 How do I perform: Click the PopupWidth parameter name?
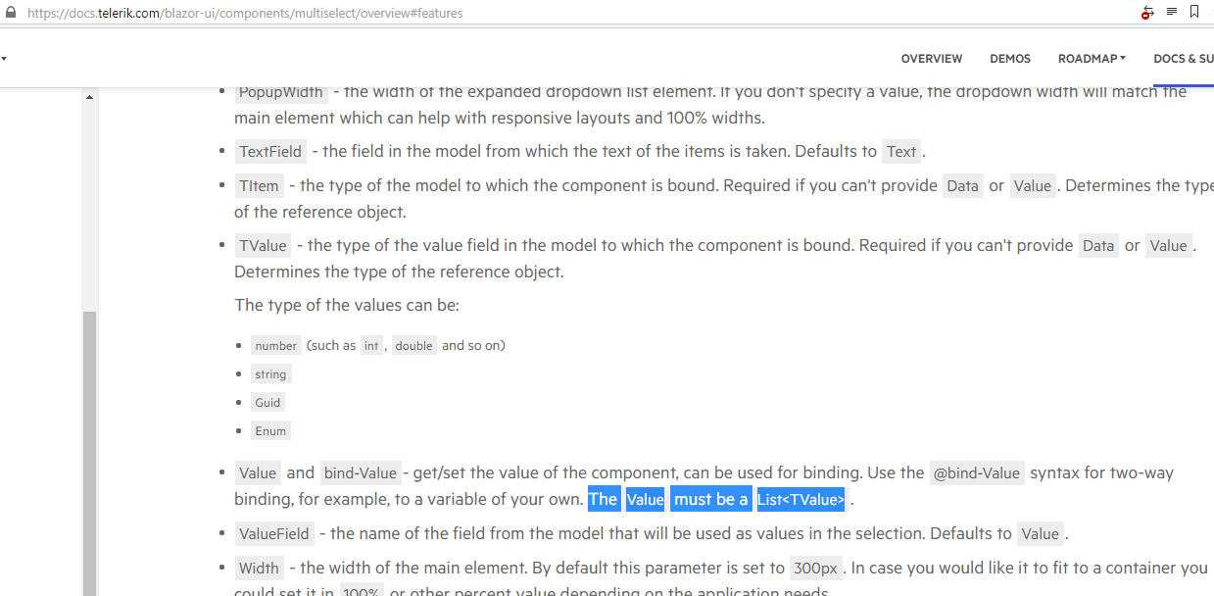tap(280, 93)
